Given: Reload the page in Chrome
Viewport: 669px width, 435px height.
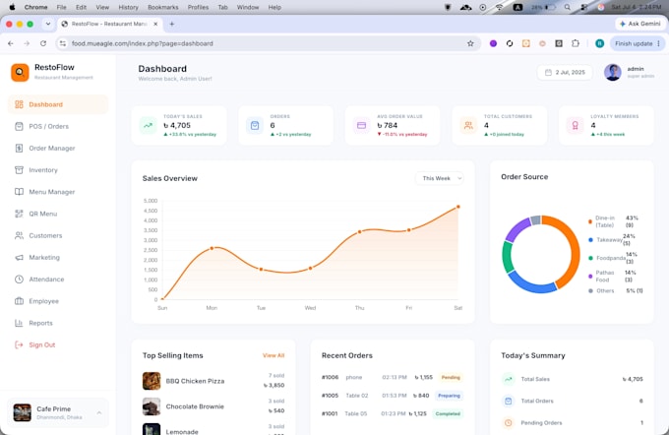Looking at the screenshot, I should point(43,43).
